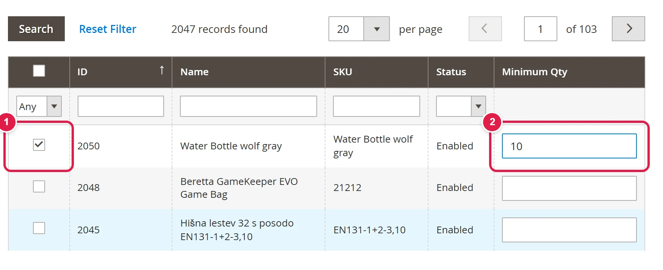Sort by the Name column header
The image size is (663, 270).
point(249,72)
